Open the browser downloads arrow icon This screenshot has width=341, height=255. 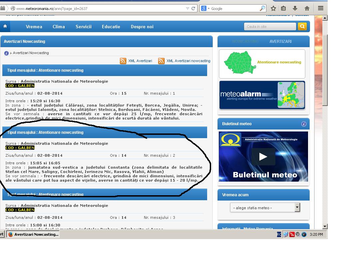click(x=295, y=9)
